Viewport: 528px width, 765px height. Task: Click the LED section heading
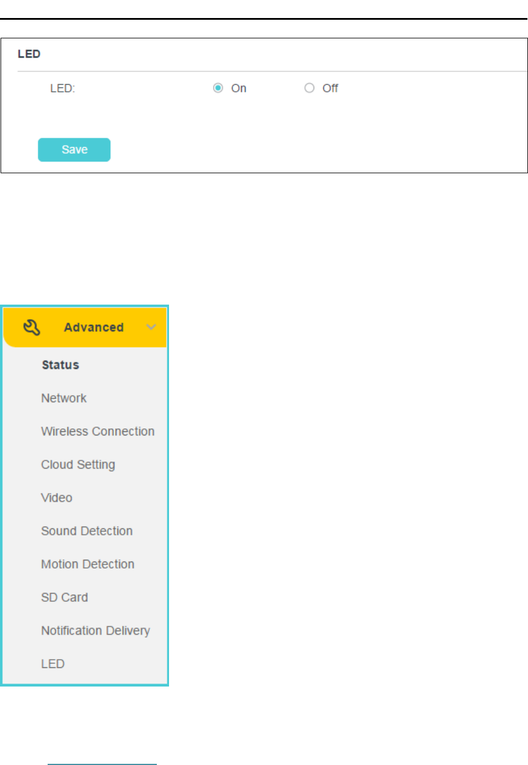point(29,53)
